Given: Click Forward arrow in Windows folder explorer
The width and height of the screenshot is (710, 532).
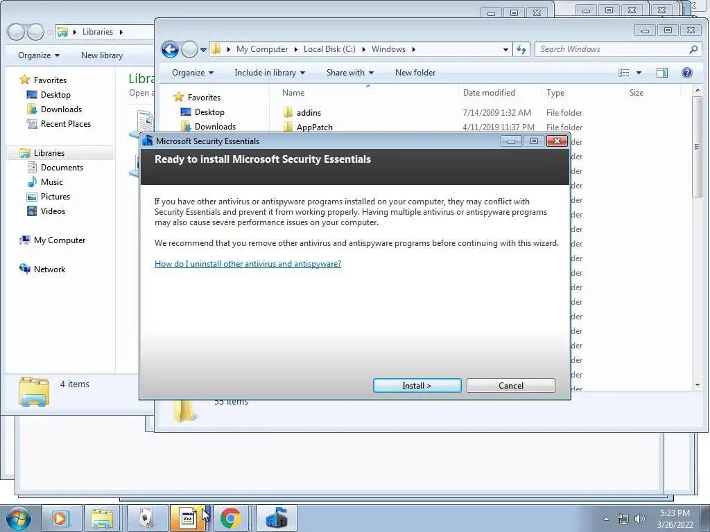Looking at the screenshot, I should point(189,49).
